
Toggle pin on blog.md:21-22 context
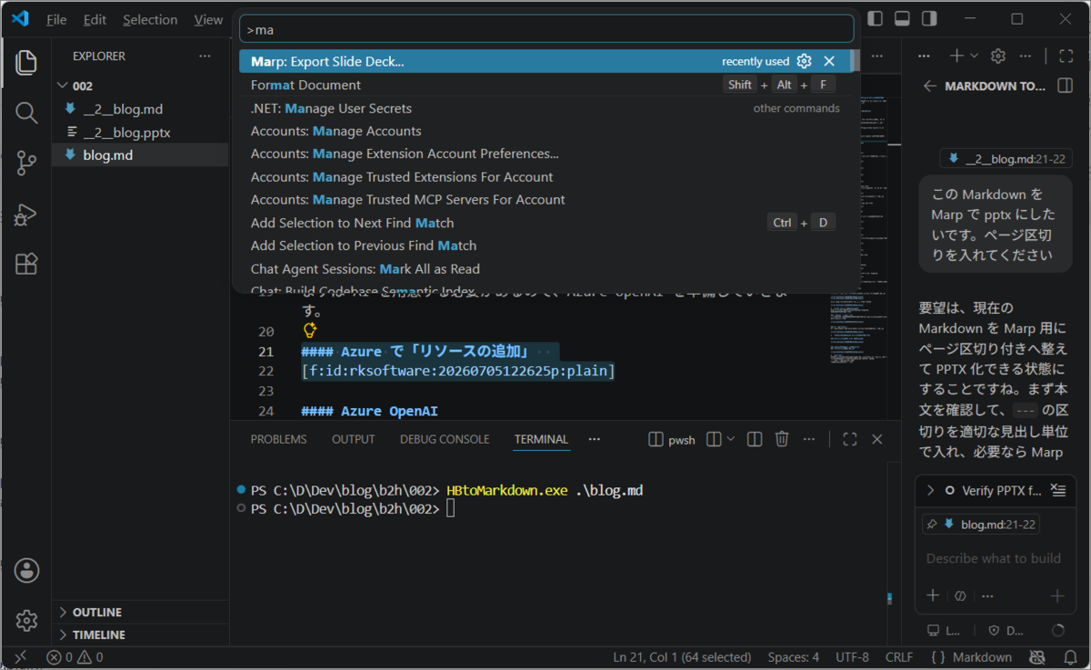point(932,525)
